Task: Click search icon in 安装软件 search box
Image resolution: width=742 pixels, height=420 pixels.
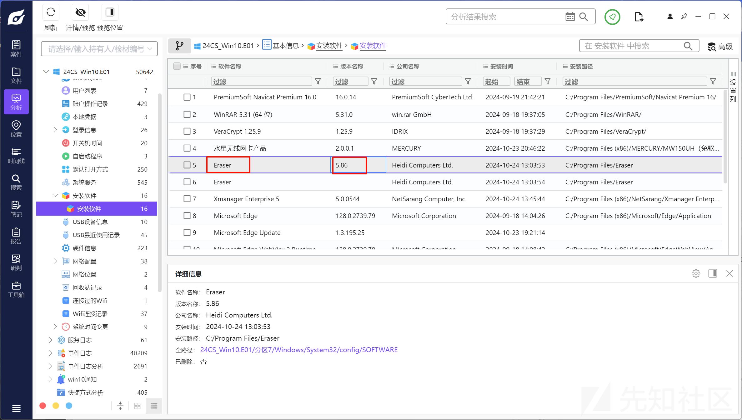Action: coord(688,46)
